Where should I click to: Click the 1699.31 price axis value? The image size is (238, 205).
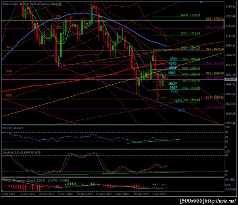pos(230,46)
